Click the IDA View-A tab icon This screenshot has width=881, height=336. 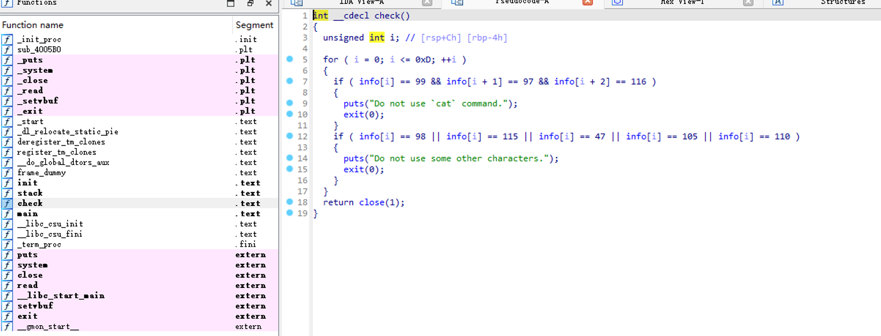click(x=296, y=2)
